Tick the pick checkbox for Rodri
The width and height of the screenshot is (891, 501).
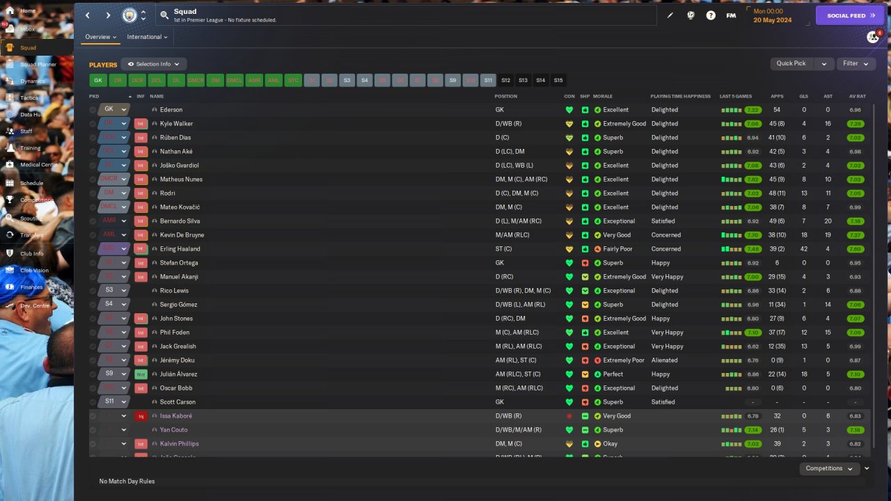tap(93, 193)
